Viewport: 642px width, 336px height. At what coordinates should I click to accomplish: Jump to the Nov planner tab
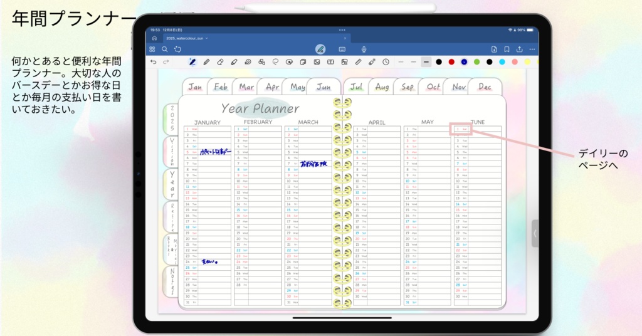[x=458, y=87]
